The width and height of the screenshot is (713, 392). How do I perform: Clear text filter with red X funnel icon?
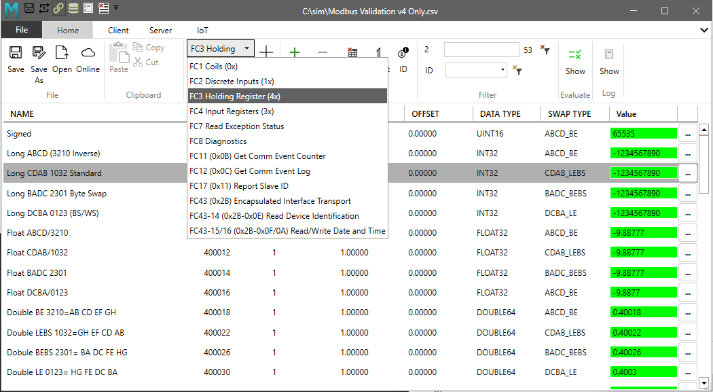[545, 50]
